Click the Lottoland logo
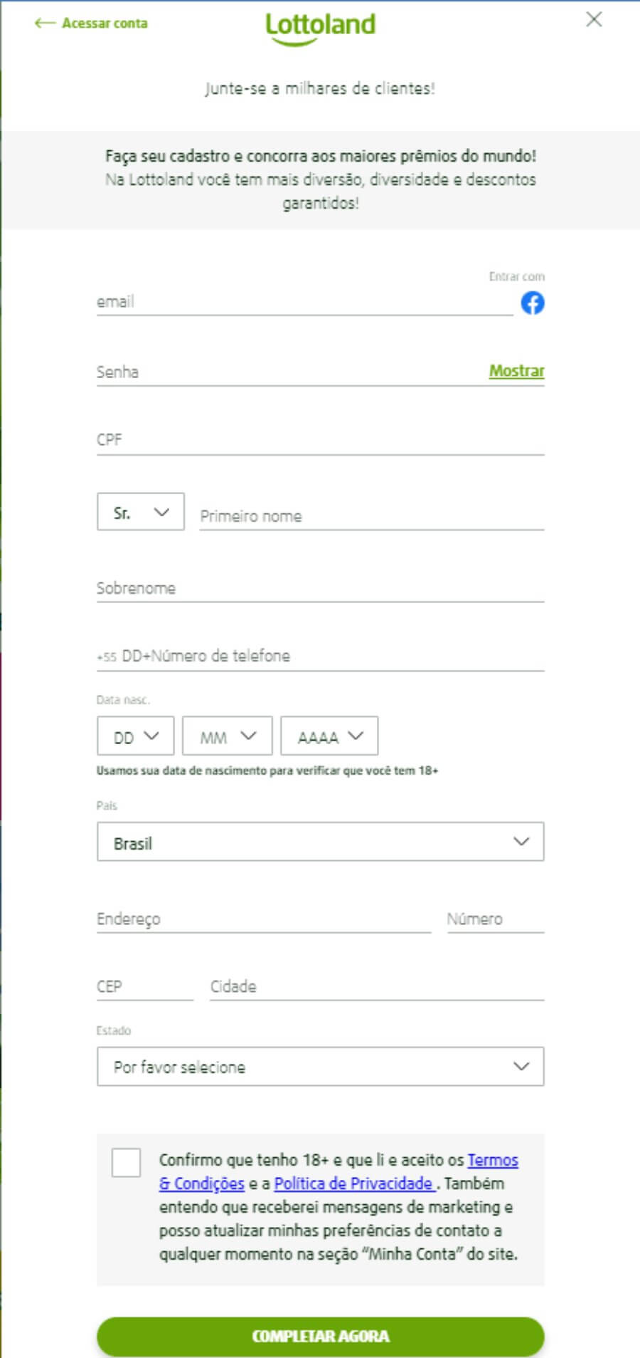This screenshot has width=640, height=1358. point(320,28)
